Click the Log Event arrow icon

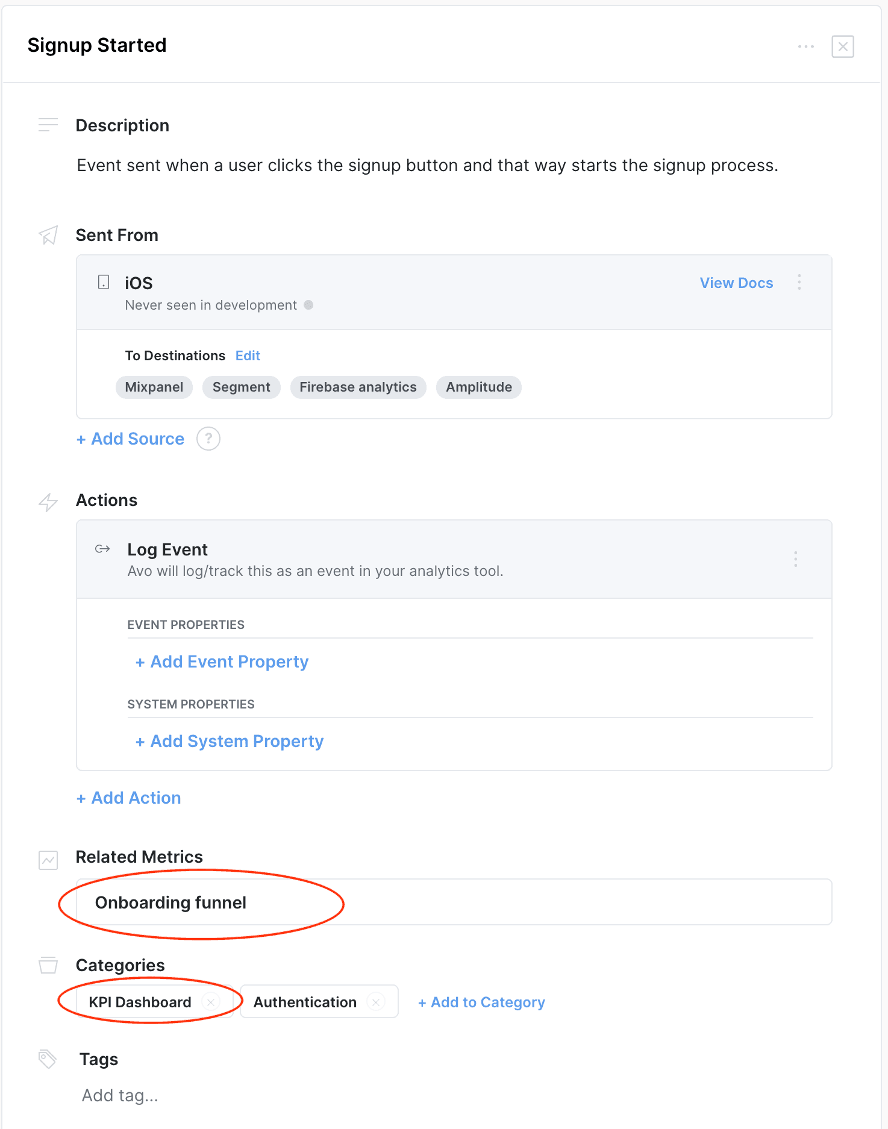[102, 549]
